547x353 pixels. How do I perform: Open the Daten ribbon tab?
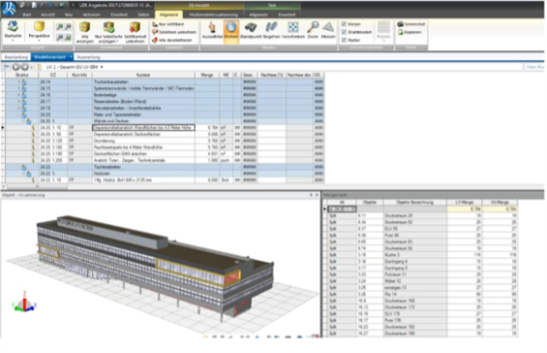(x=143, y=15)
